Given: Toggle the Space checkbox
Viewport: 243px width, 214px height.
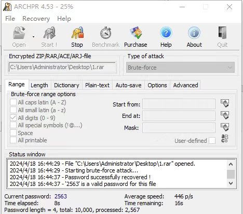Looking at the screenshot, I should 13,133.
